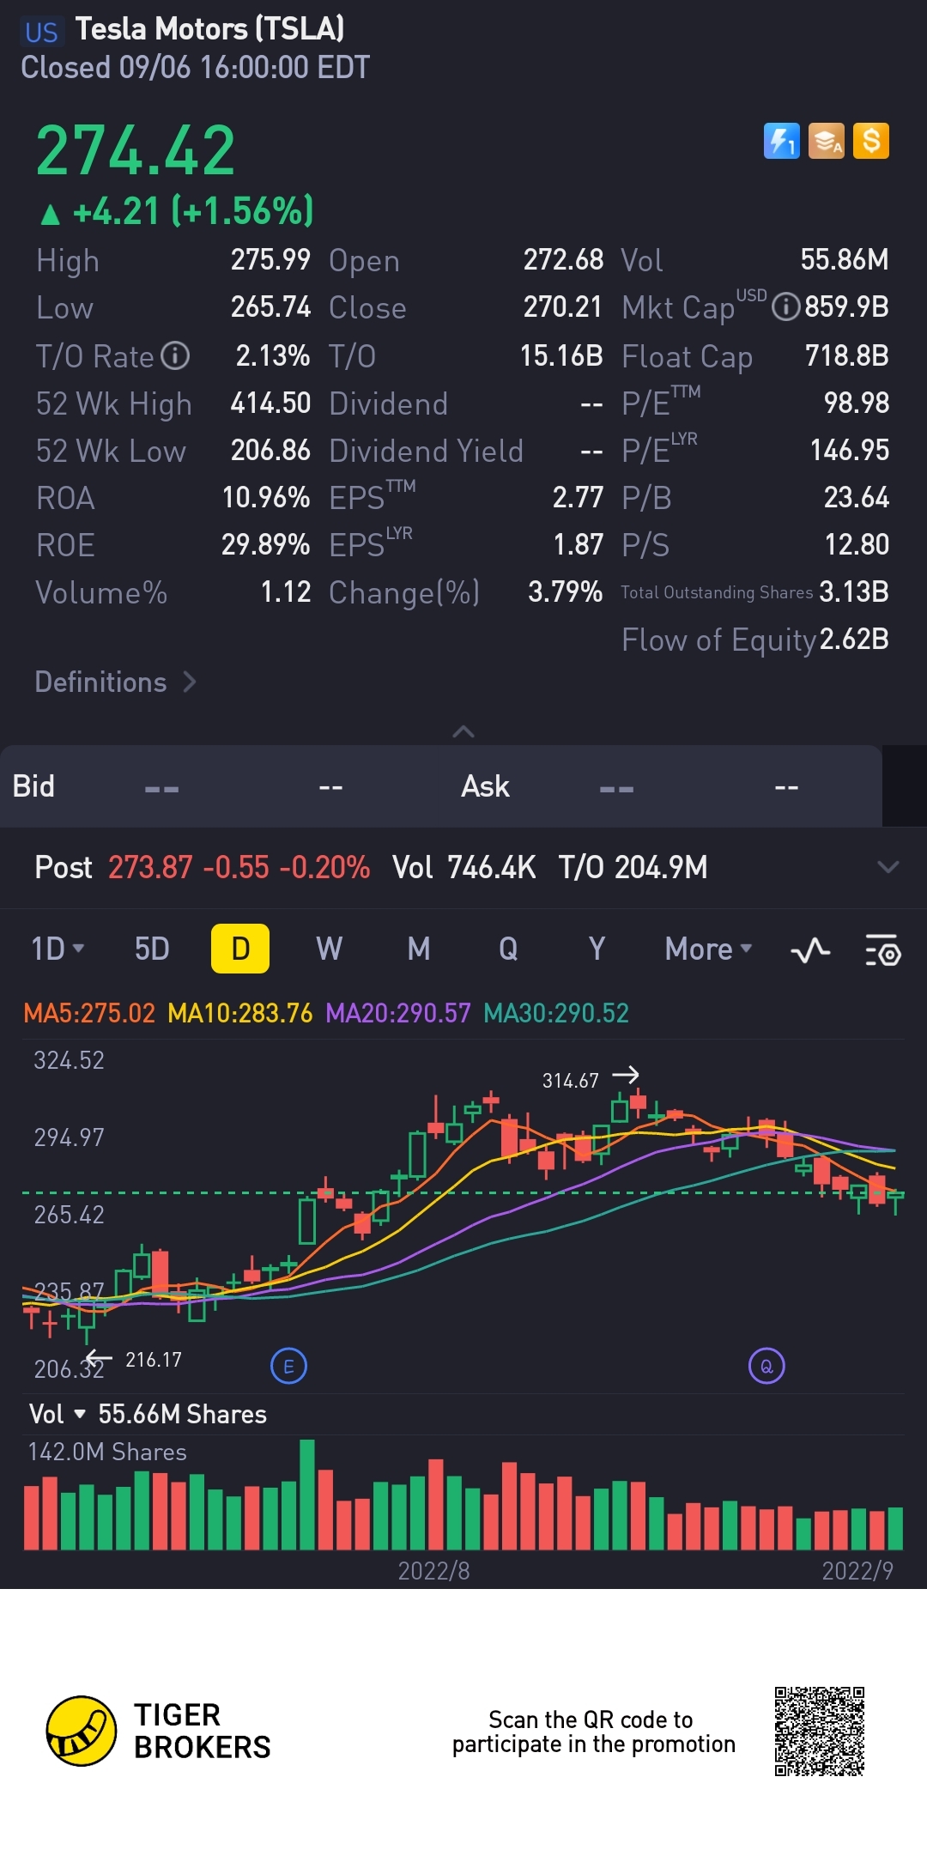This screenshot has height=1874, width=927.
Task: Tap the orange stacked layers icon
Action: [x=827, y=141]
